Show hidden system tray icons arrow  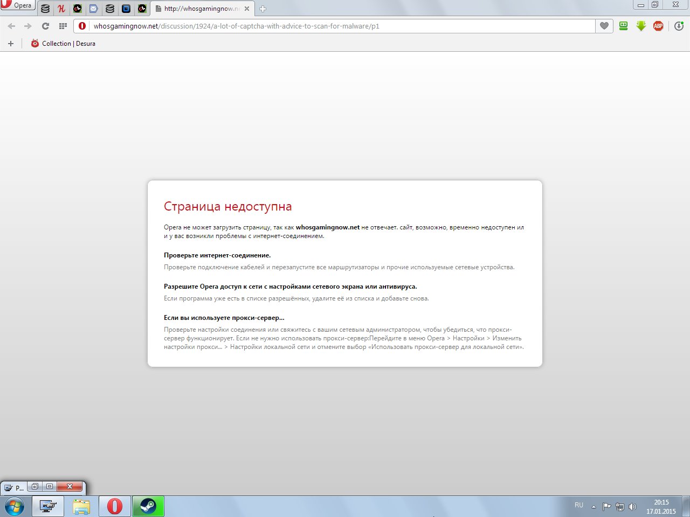pos(594,507)
